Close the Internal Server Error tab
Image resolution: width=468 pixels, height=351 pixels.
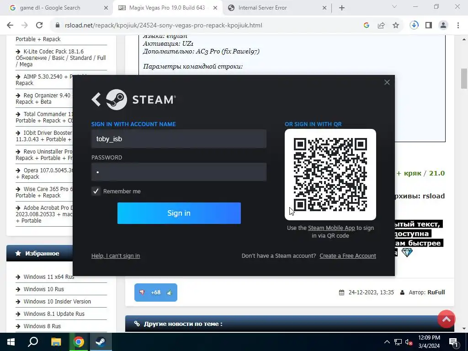(324, 8)
